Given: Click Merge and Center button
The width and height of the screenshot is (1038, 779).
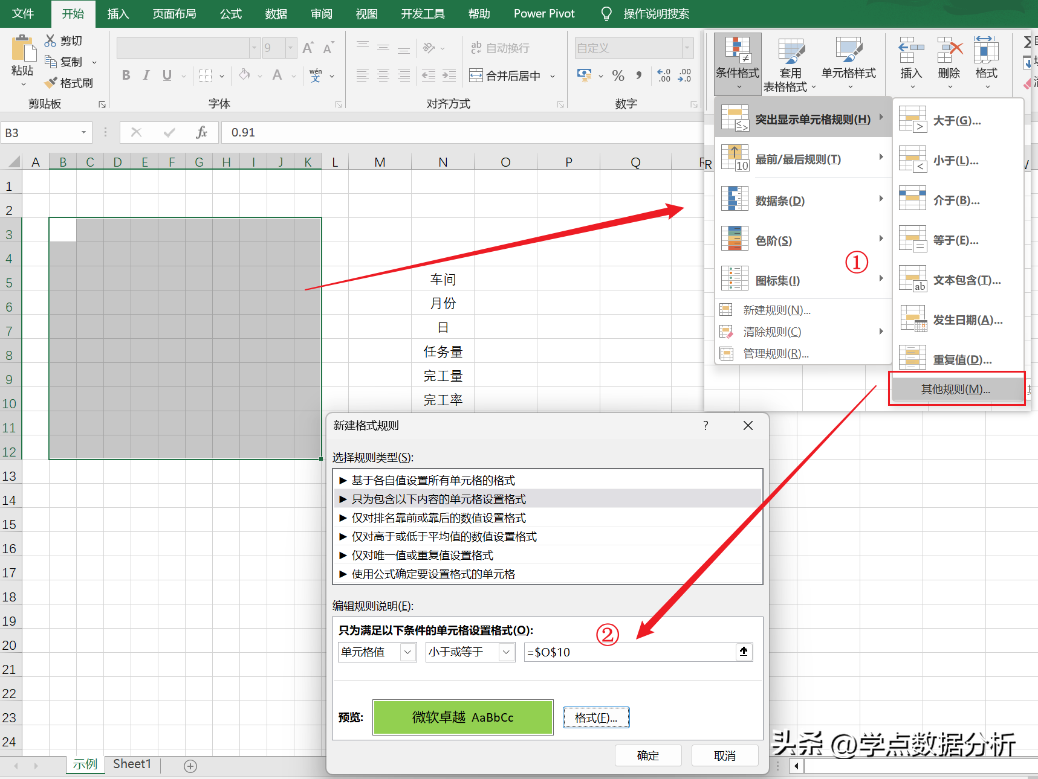Looking at the screenshot, I should click(505, 75).
